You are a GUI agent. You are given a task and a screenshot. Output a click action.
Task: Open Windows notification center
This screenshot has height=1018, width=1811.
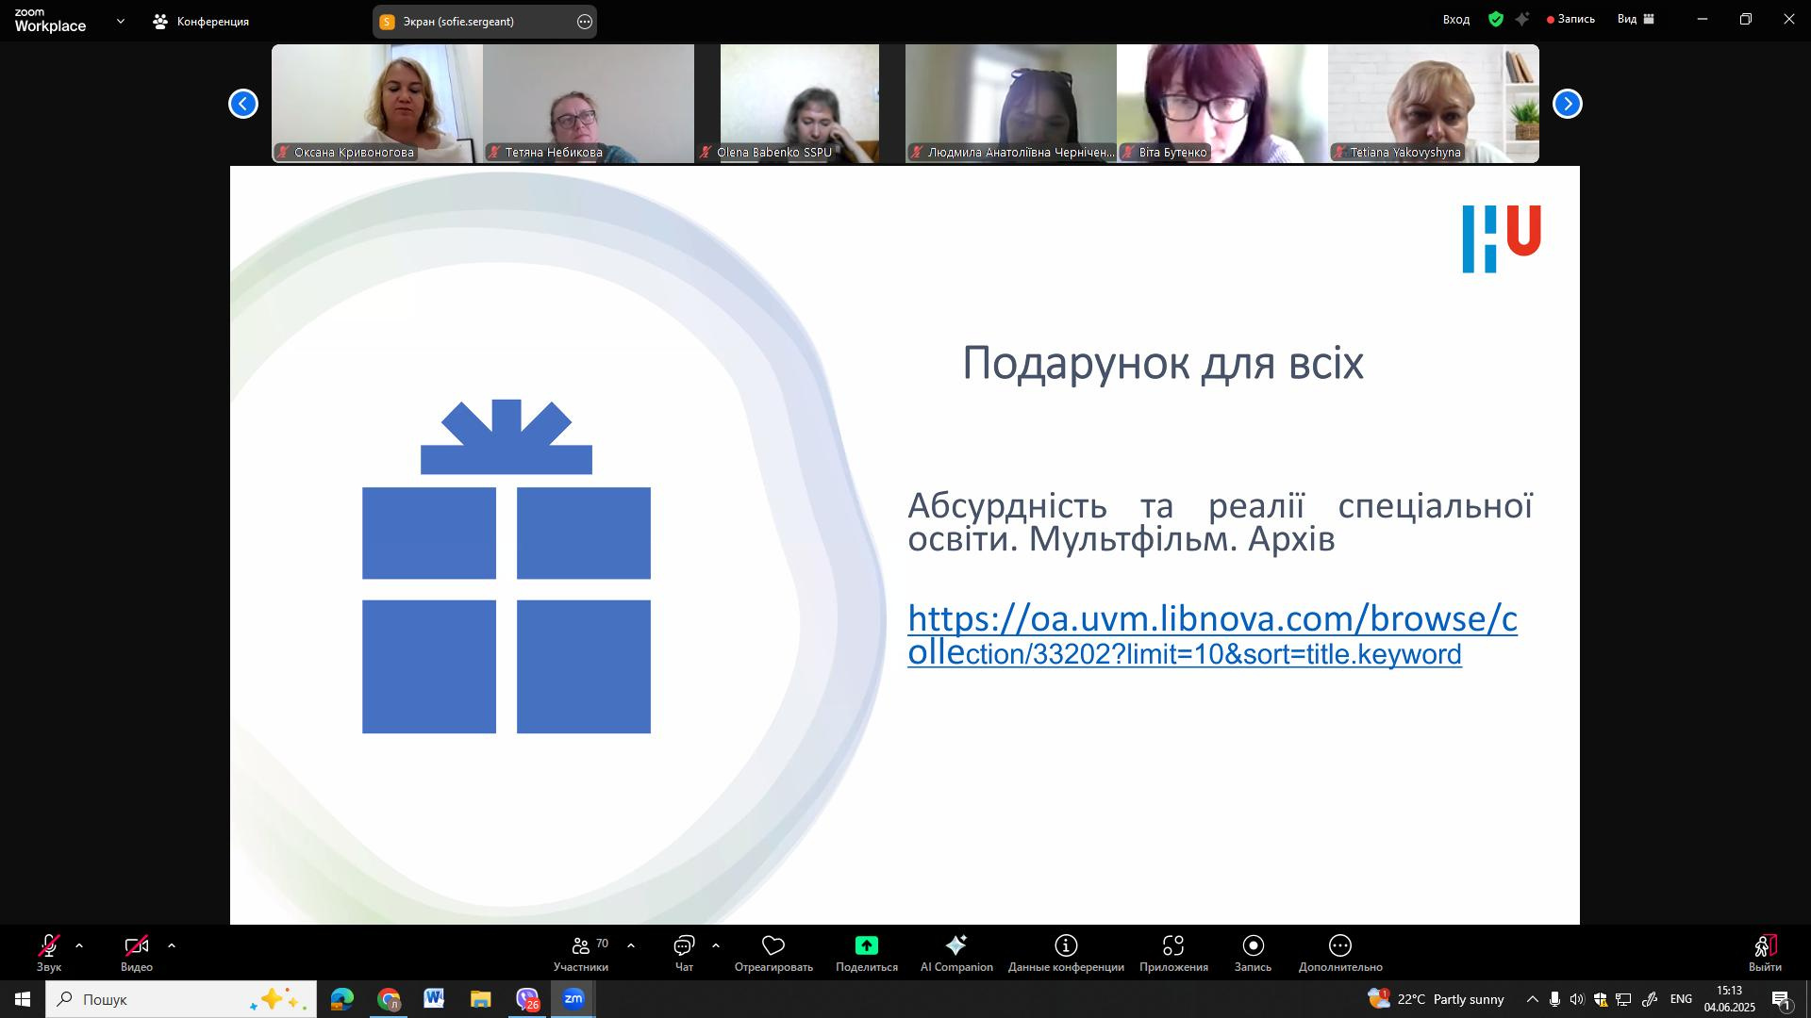click(x=1782, y=999)
